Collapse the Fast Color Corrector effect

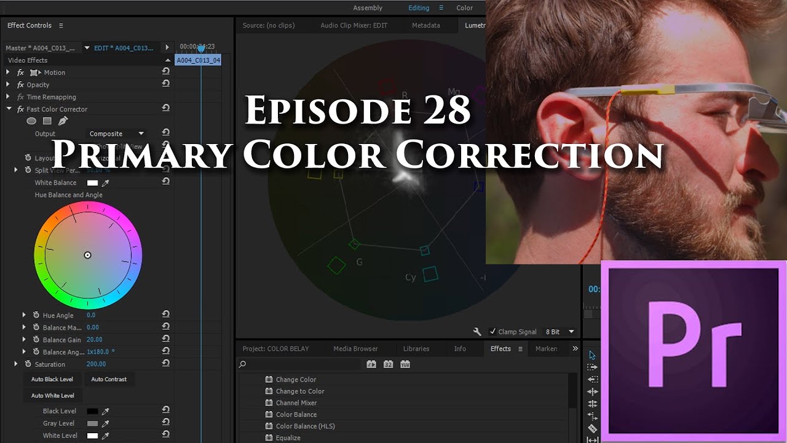[x=9, y=109]
